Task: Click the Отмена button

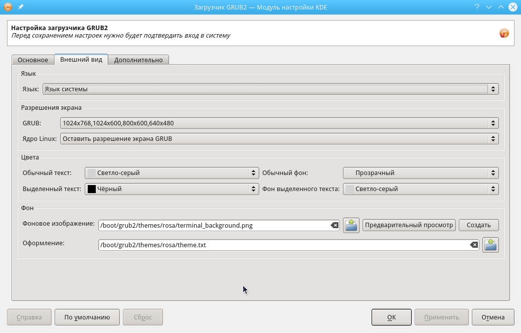Action: (493, 317)
